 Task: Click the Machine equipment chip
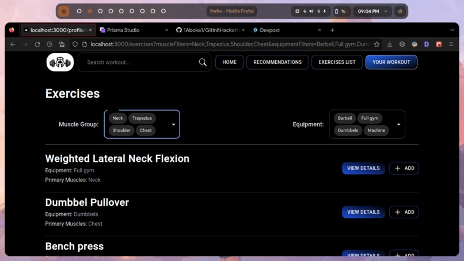point(376,130)
